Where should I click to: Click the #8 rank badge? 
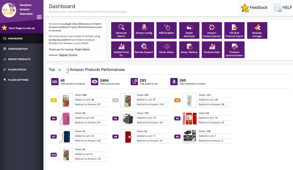(x=115, y=137)
